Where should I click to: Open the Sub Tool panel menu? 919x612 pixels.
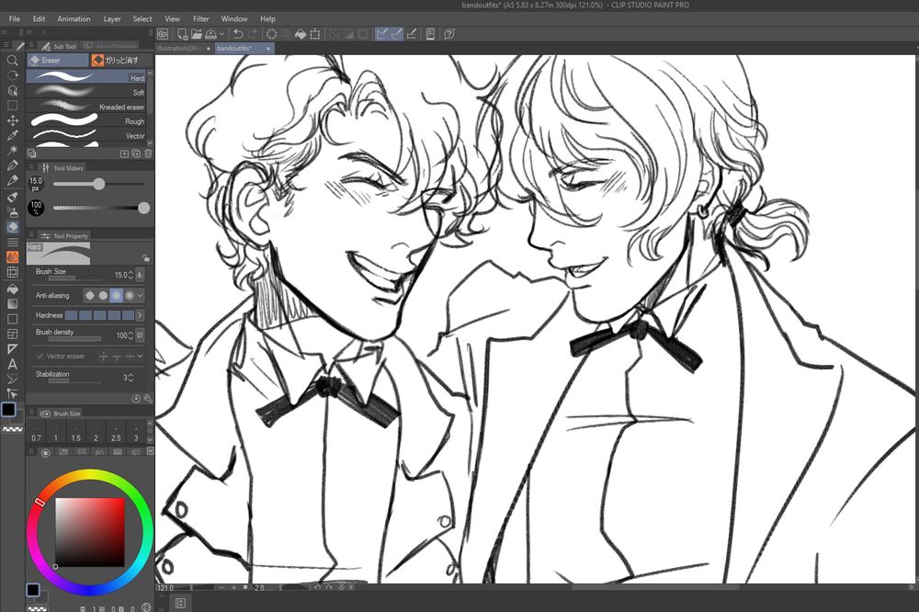31,45
